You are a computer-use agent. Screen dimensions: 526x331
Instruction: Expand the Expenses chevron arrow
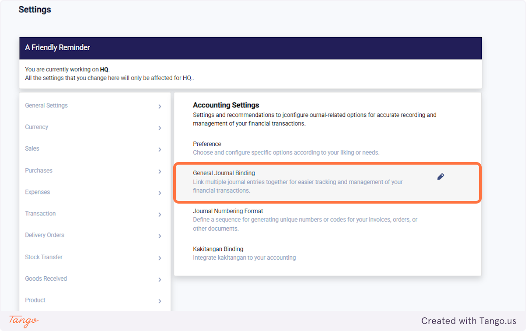(160, 193)
